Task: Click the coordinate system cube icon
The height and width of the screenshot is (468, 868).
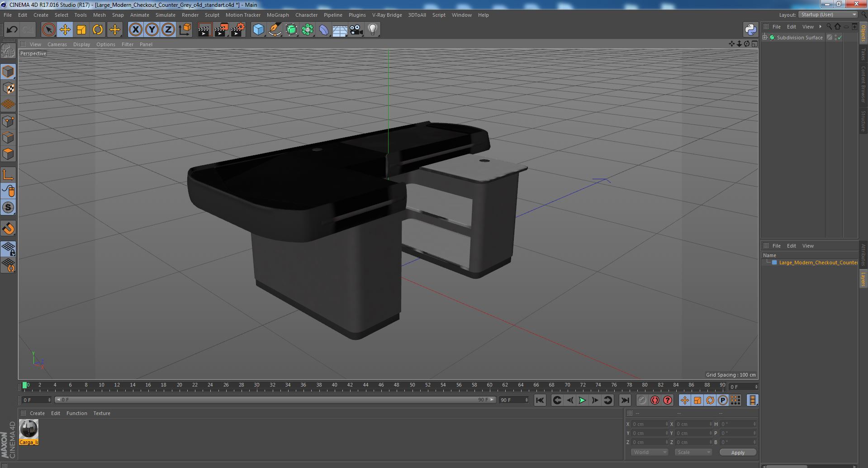Action: 185,30
